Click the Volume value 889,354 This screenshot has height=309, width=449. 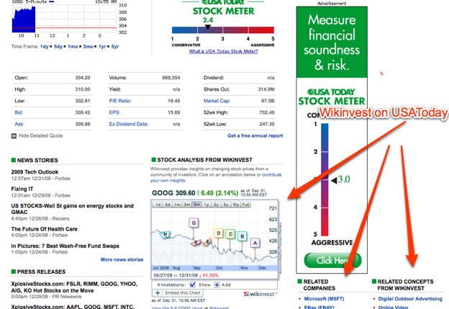[171, 78]
